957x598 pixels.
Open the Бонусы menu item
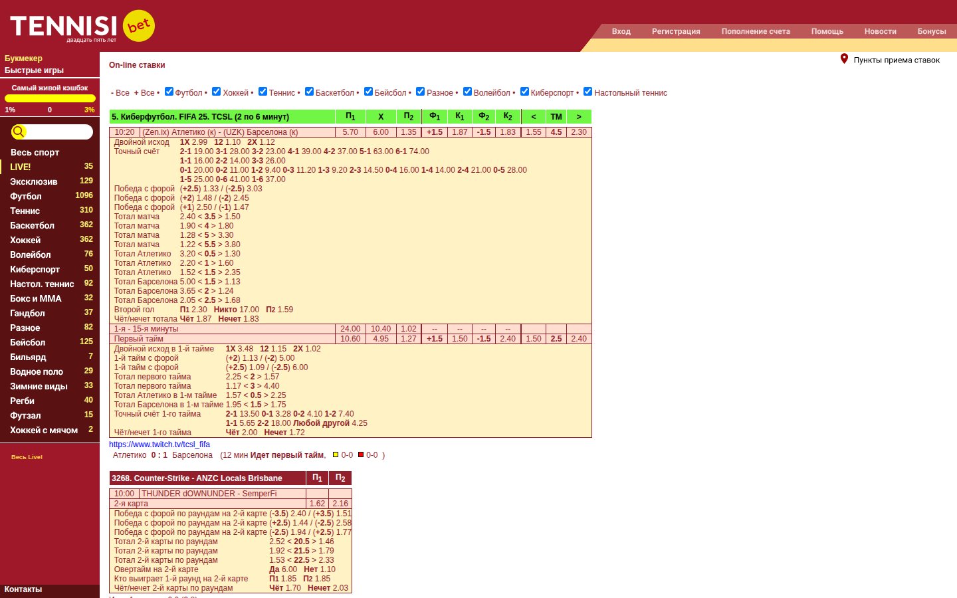pyautogui.click(x=931, y=31)
